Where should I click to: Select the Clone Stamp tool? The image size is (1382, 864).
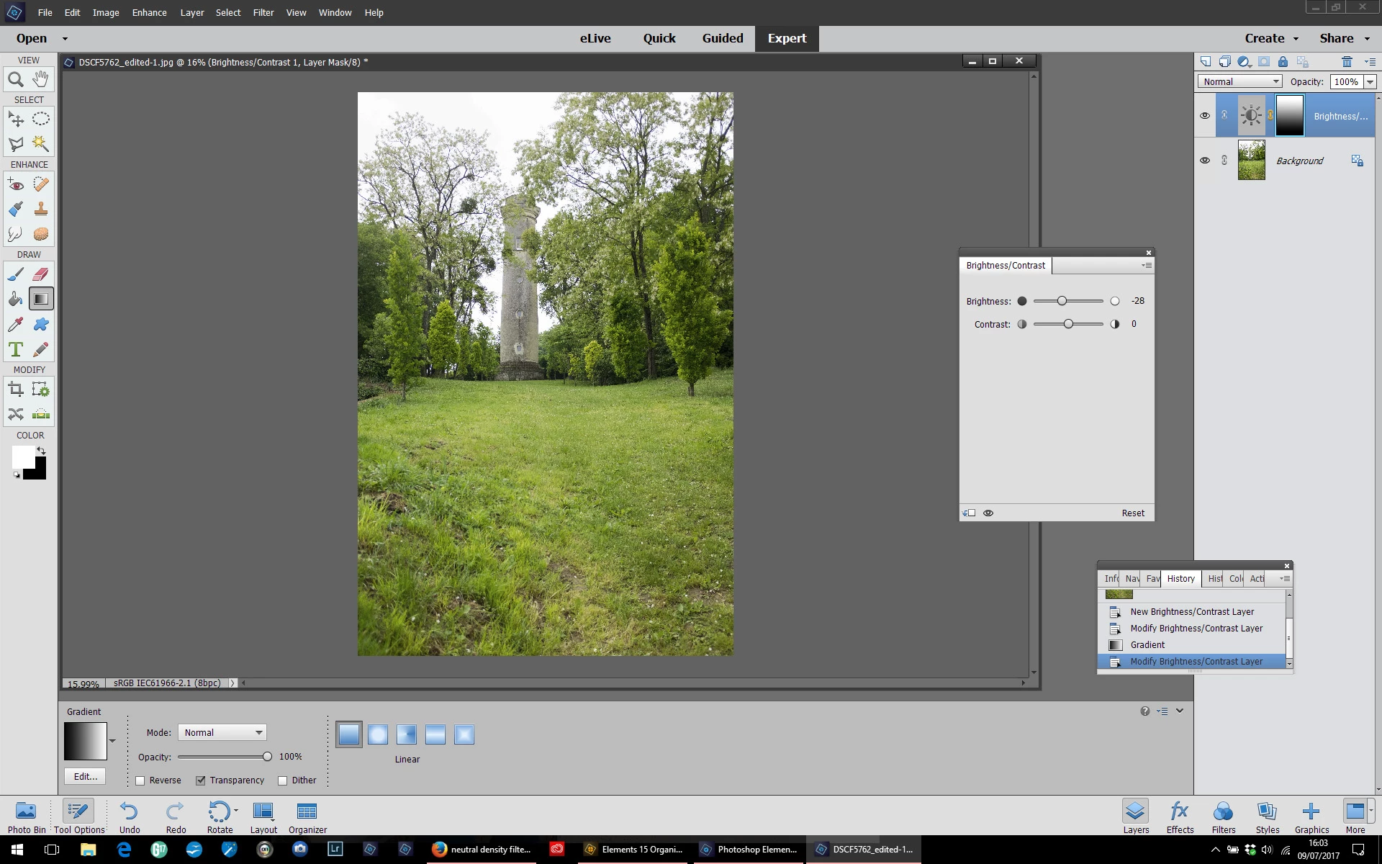coord(41,209)
